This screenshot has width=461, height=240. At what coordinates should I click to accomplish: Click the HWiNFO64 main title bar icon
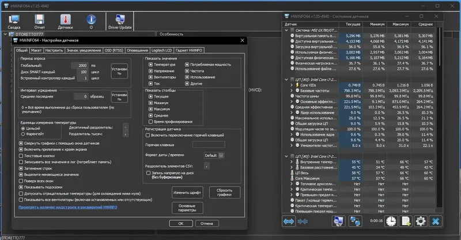click(x=6, y=6)
